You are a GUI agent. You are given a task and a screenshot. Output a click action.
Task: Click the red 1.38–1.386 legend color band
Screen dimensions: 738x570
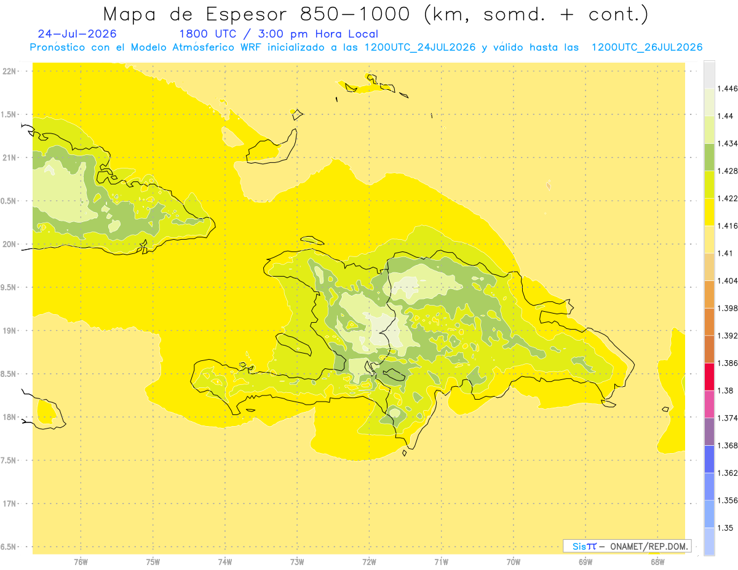tap(709, 376)
